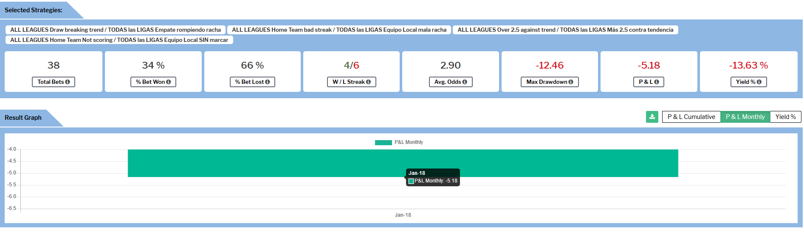Click info icon beside Avg. Odds
Screen dimensions: 804x232
click(x=465, y=82)
